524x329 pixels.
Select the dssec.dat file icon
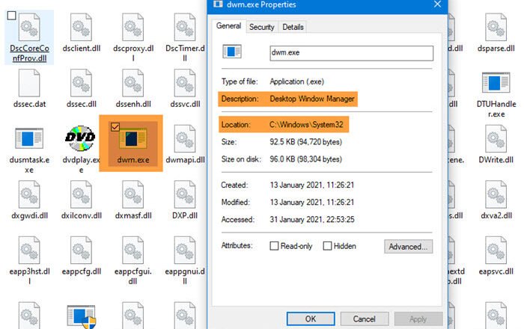click(x=29, y=83)
